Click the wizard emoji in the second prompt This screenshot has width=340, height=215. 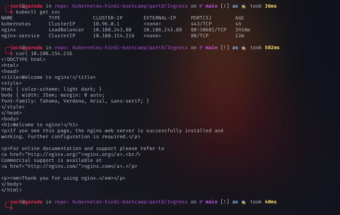244,48
